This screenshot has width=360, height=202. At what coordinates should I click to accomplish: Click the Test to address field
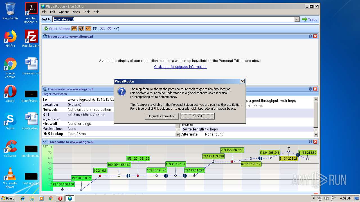coord(174,19)
